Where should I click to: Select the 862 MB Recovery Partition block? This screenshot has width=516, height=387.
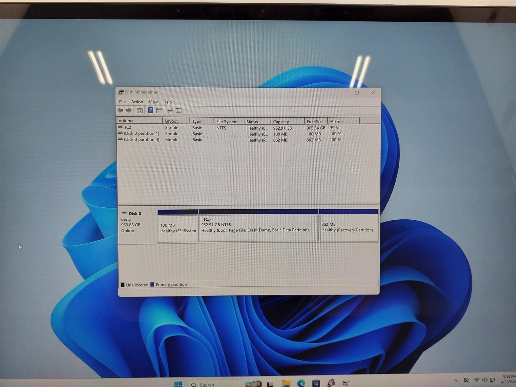click(x=349, y=225)
